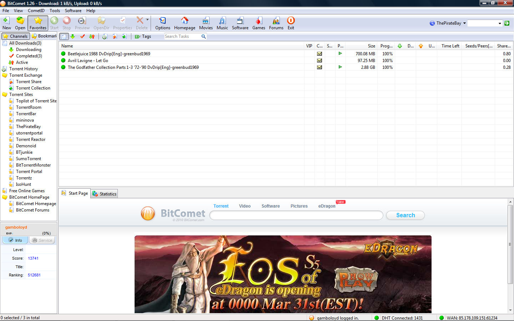
Task: Click the Video link above the search bar
Action: tap(245, 206)
